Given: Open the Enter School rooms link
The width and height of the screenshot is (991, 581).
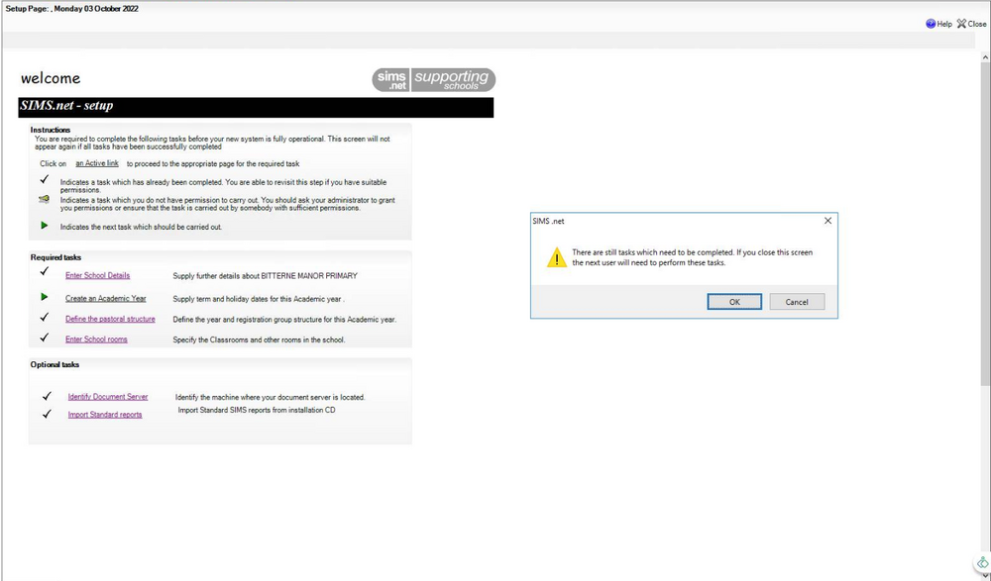Looking at the screenshot, I should pos(96,339).
